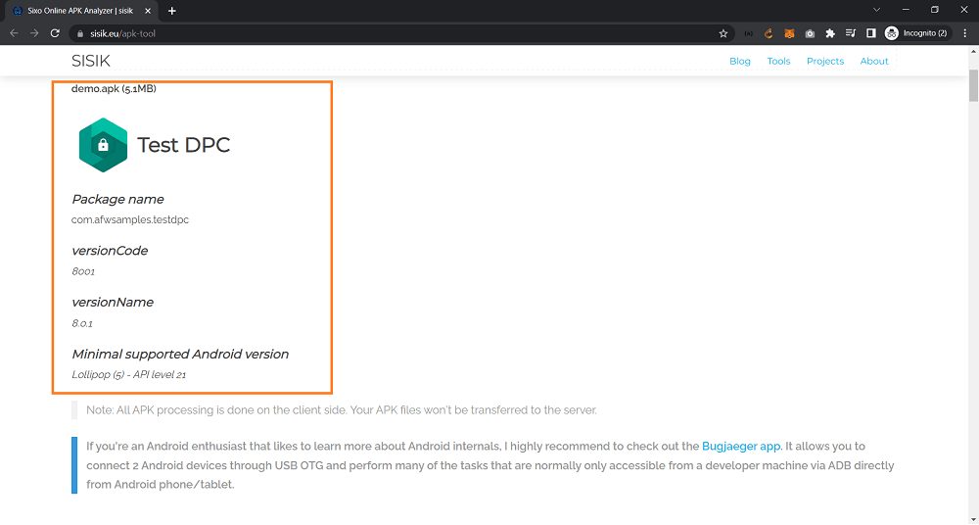Minimize the browser window

click(x=906, y=10)
